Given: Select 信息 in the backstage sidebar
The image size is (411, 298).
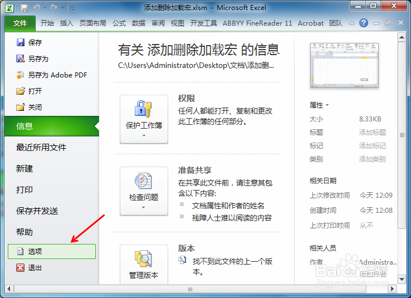Looking at the screenshot, I should tap(52, 126).
